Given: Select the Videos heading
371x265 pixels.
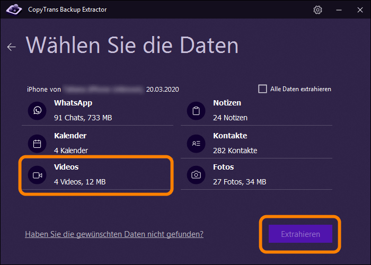Looking at the screenshot, I should point(66,167).
